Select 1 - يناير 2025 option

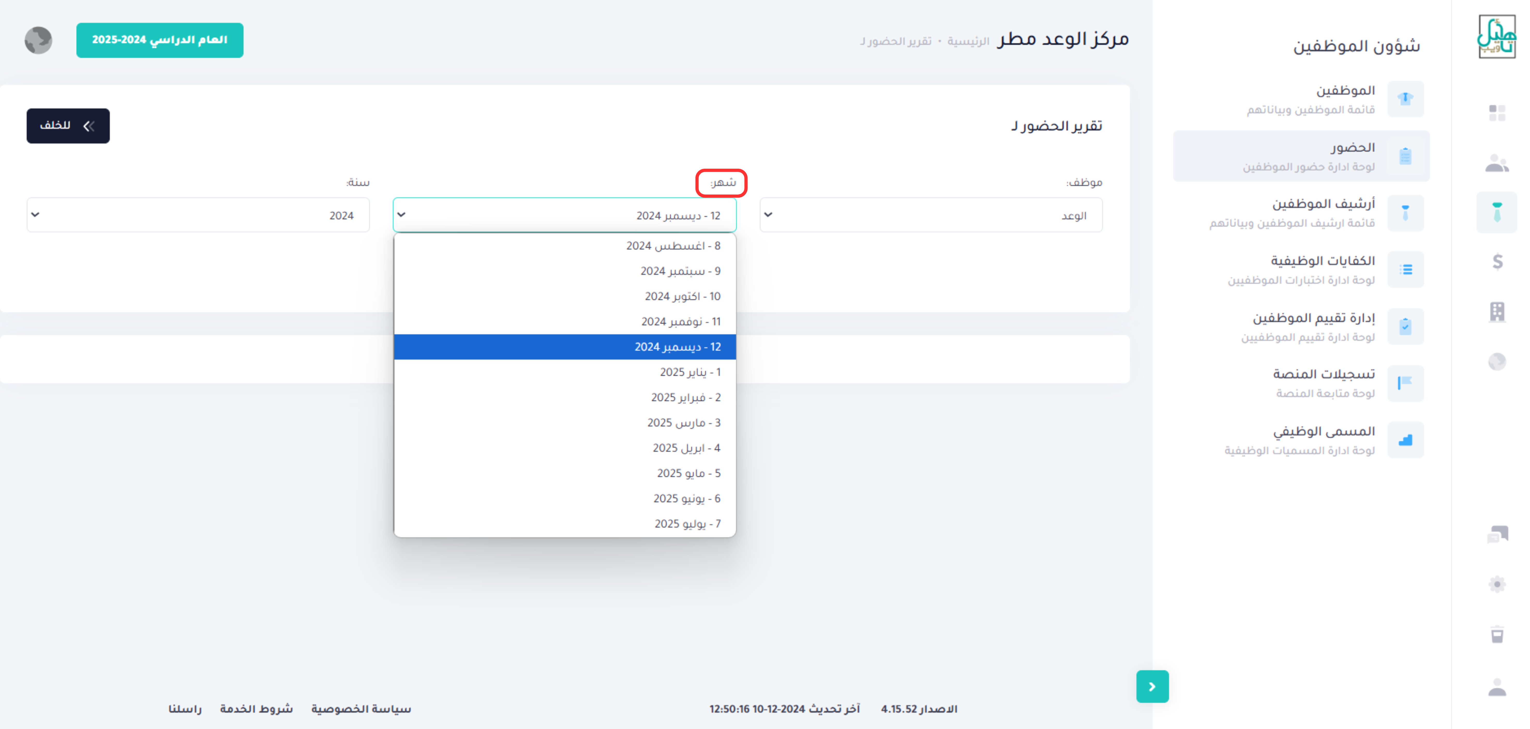point(564,372)
